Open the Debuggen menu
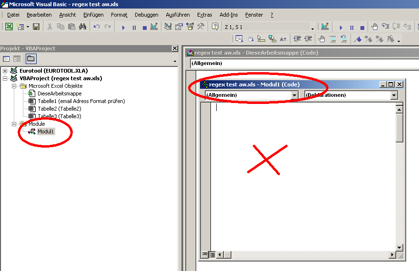 (x=147, y=15)
